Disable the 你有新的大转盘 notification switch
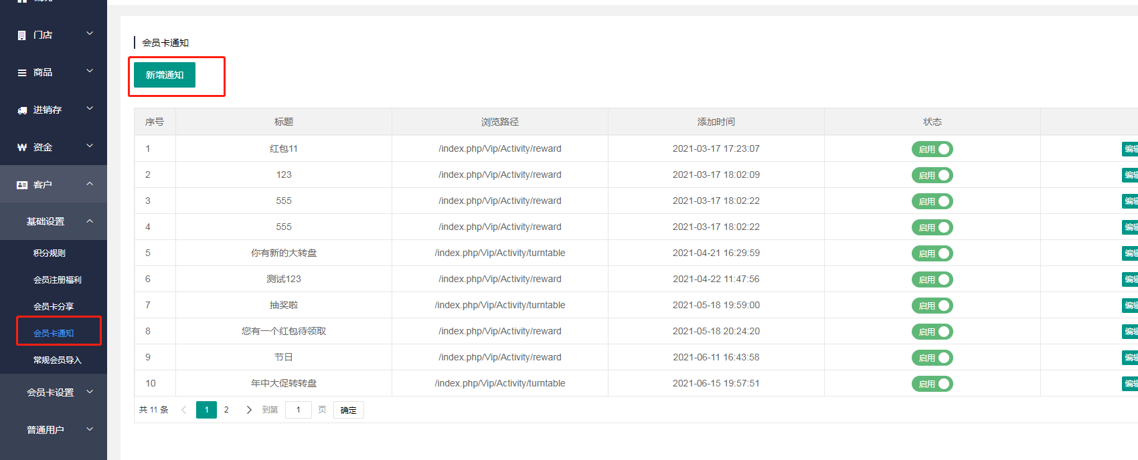 click(x=932, y=253)
